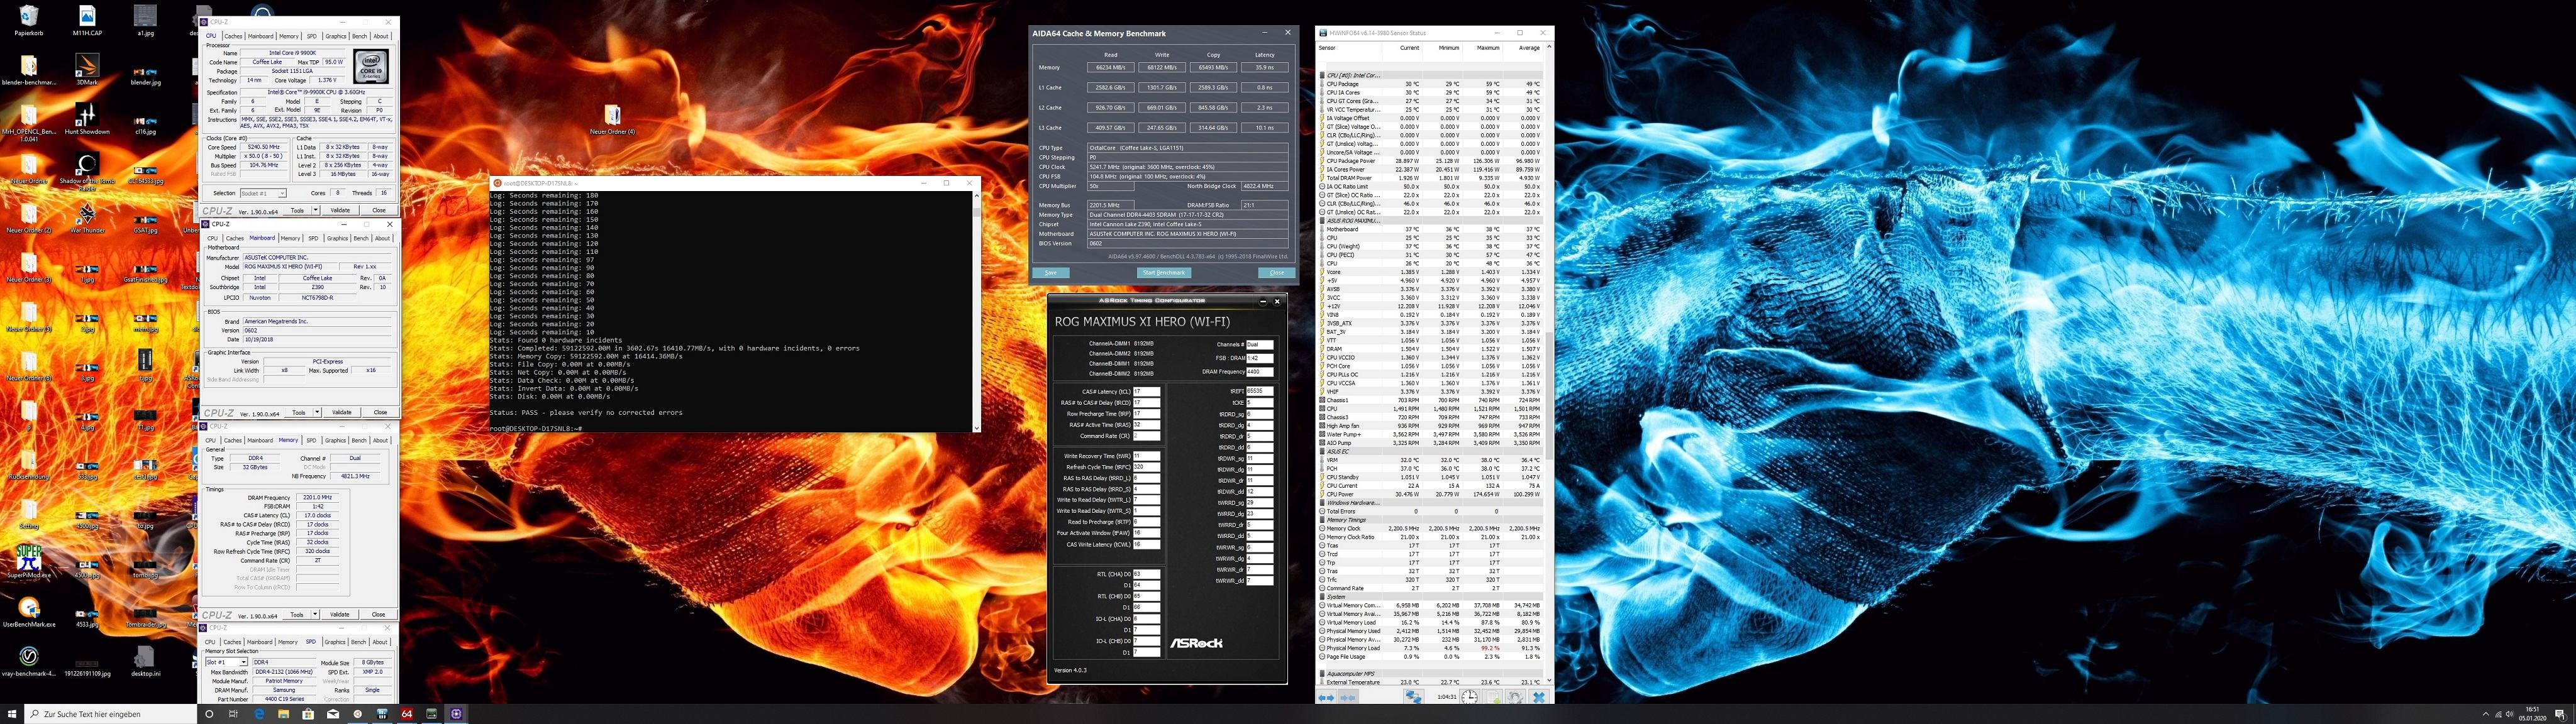
Task: Click the AIDA64 Save button
Action: [x=1050, y=272]
